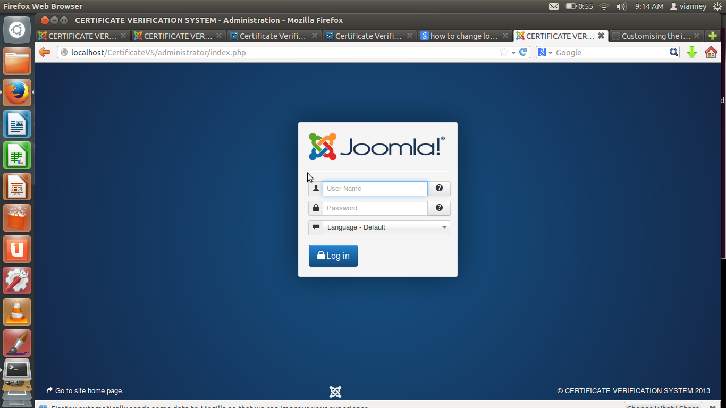726x408 pixels.
Task: Click the Joomla logo in footer
Action: point(335,392)
